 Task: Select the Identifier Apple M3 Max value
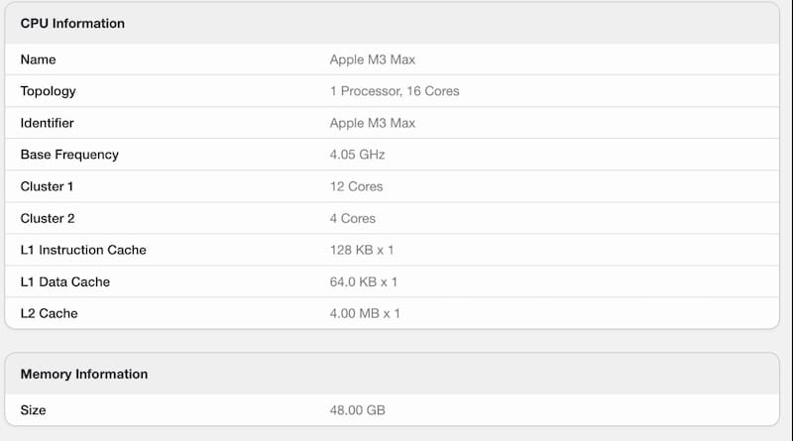tap(373, 123)
